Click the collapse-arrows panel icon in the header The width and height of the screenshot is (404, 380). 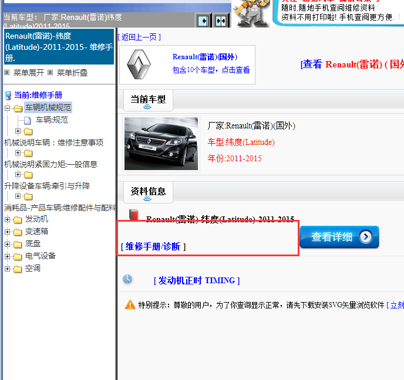pos(221,21)
